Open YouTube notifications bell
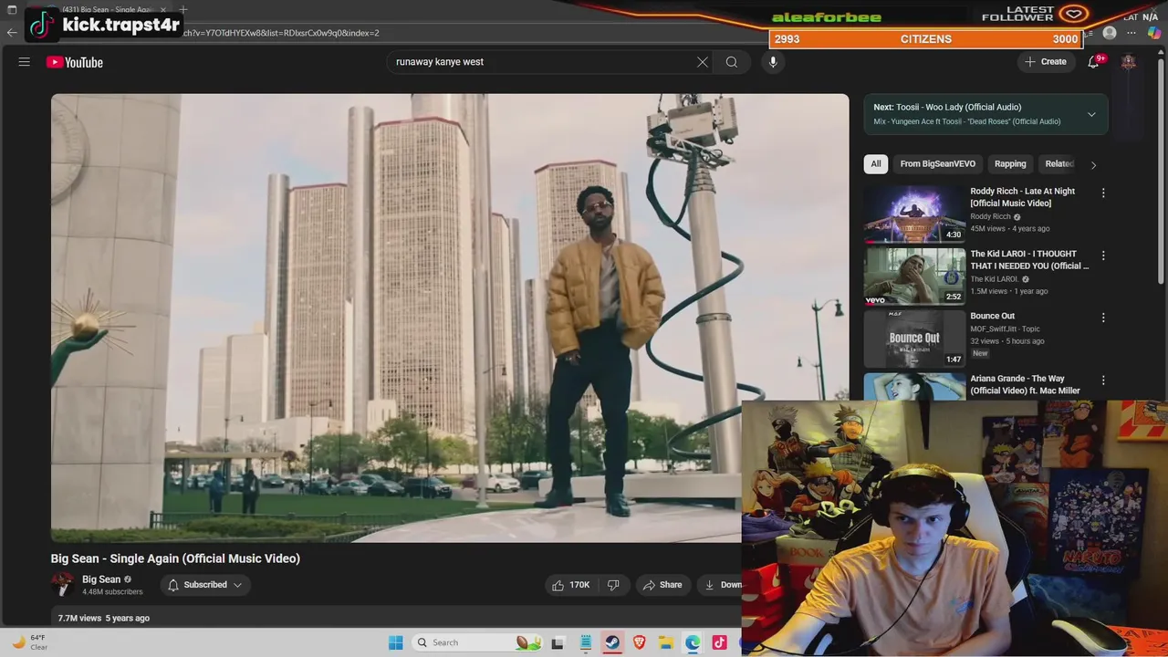The width and height of the screenshot is (1168, 657). pos(1093,62)
